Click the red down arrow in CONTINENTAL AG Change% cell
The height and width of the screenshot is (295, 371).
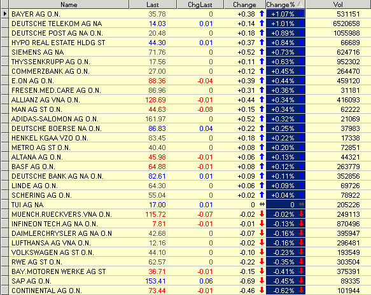(301, 290)
